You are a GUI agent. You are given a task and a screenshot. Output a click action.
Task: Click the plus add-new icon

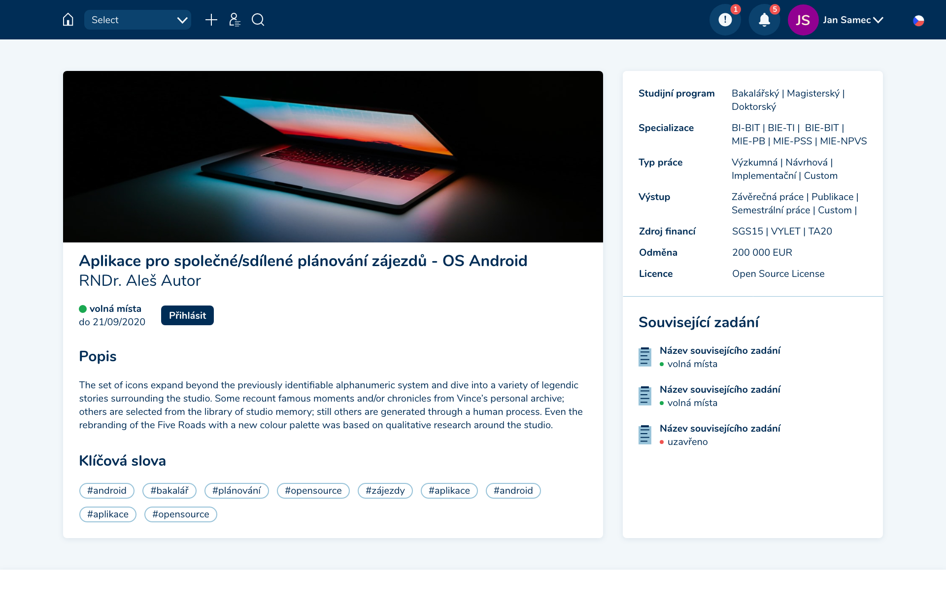pos(211,20)
